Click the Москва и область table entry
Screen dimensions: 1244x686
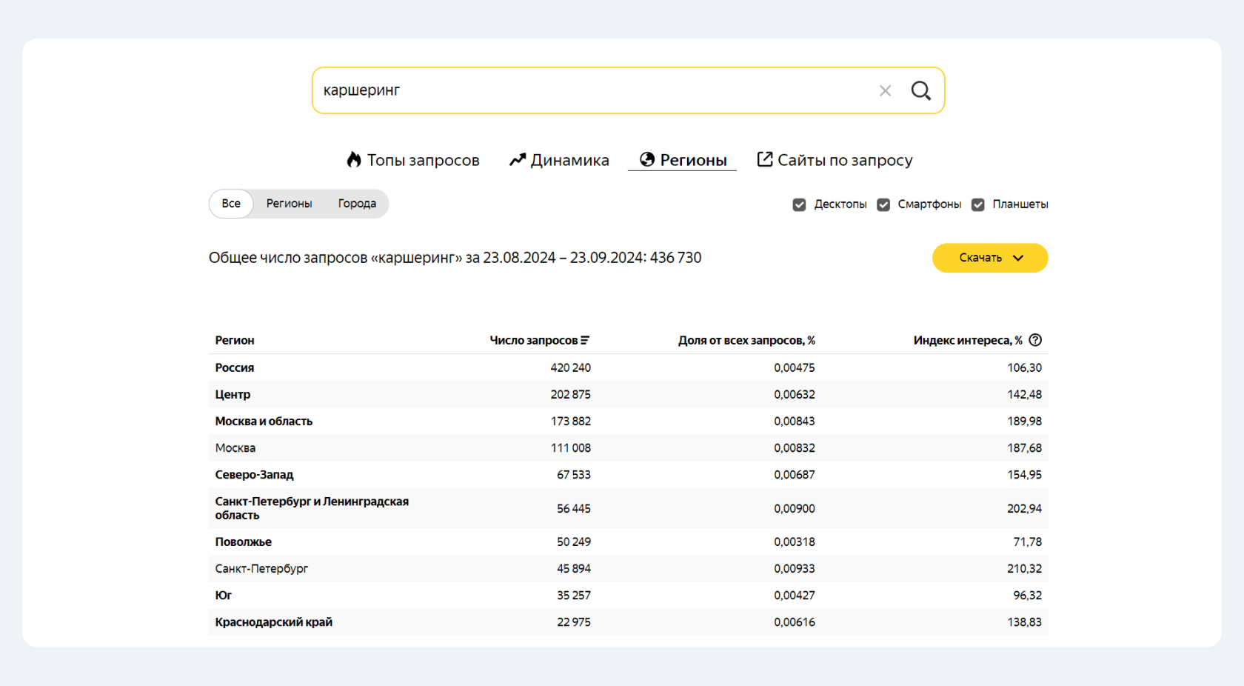coord(264,421)
